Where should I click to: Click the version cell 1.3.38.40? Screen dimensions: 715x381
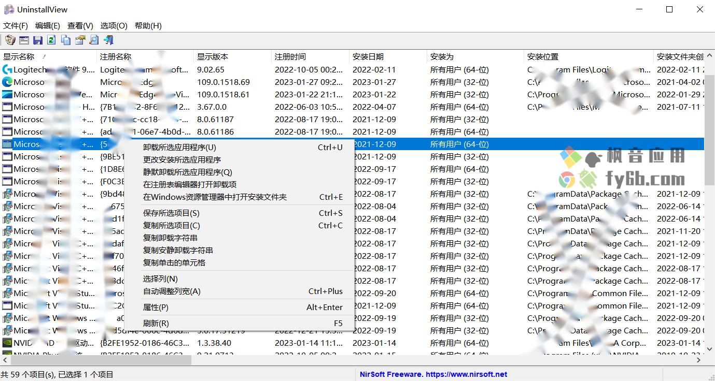pos(214,343)
